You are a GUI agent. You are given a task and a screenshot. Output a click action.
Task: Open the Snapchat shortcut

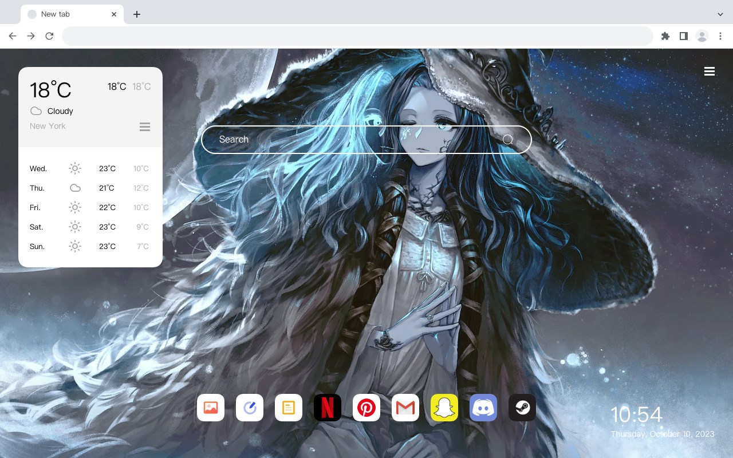click(444, 408)
